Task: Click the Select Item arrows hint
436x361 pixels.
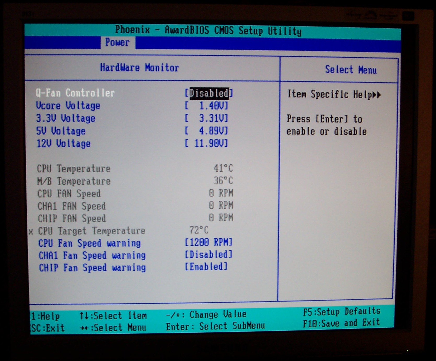Action: click(x=113, y=316)
